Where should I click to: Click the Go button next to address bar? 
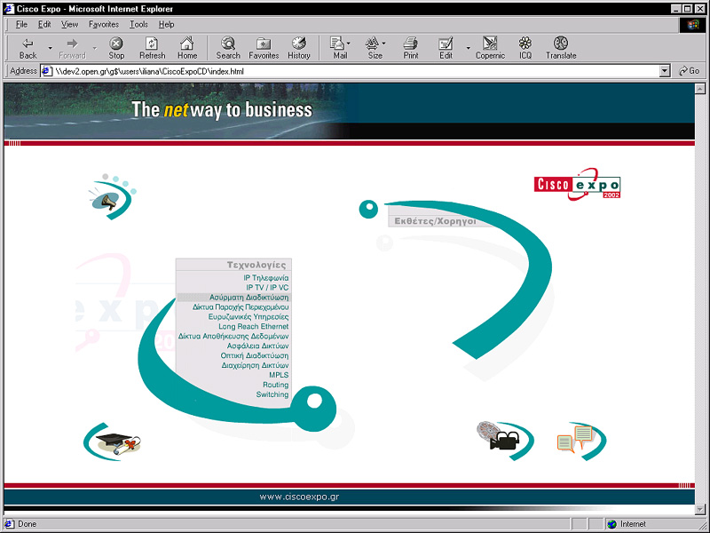690,71
